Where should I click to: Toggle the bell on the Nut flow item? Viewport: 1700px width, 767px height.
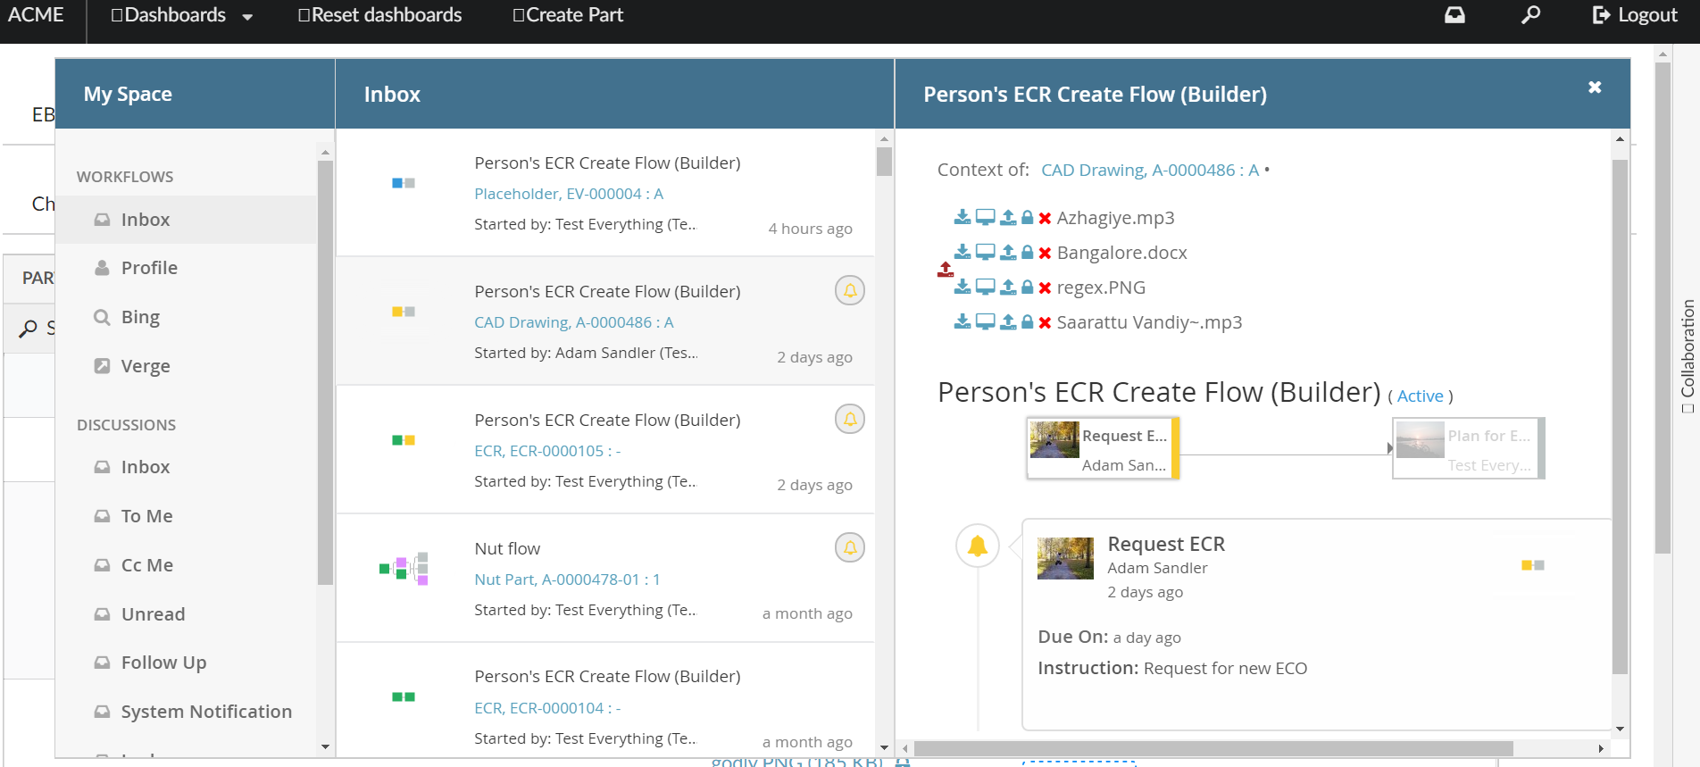[849, 547]
